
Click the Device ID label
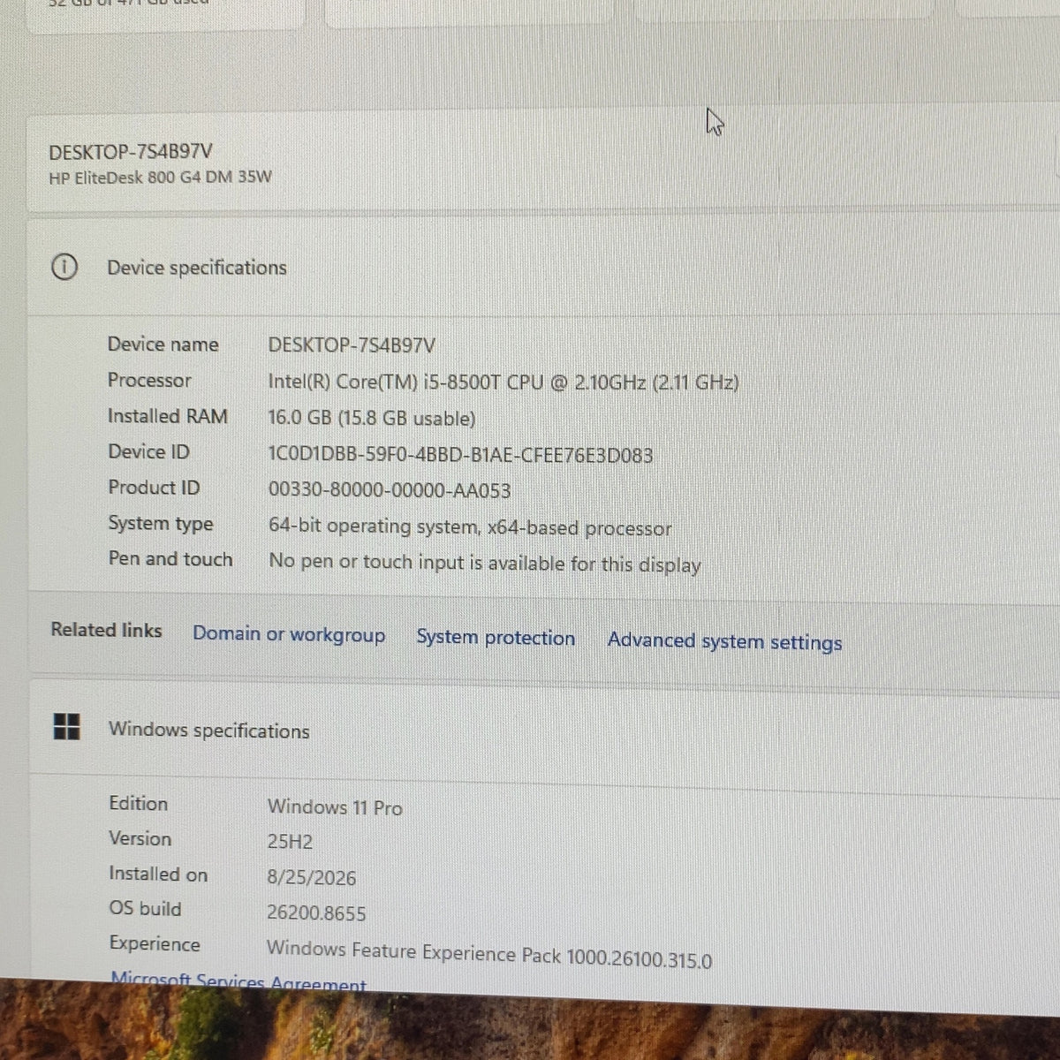[148, 451]
